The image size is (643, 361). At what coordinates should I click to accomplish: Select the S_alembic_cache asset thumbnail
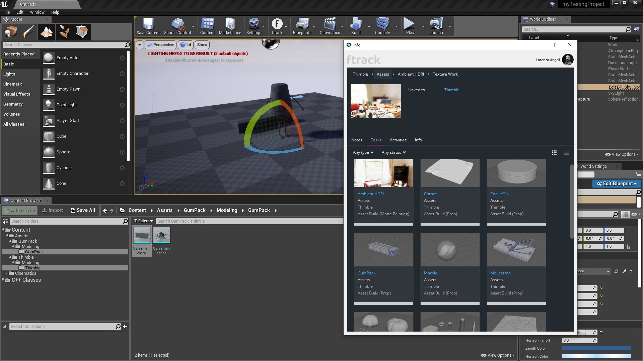(141, 235)
